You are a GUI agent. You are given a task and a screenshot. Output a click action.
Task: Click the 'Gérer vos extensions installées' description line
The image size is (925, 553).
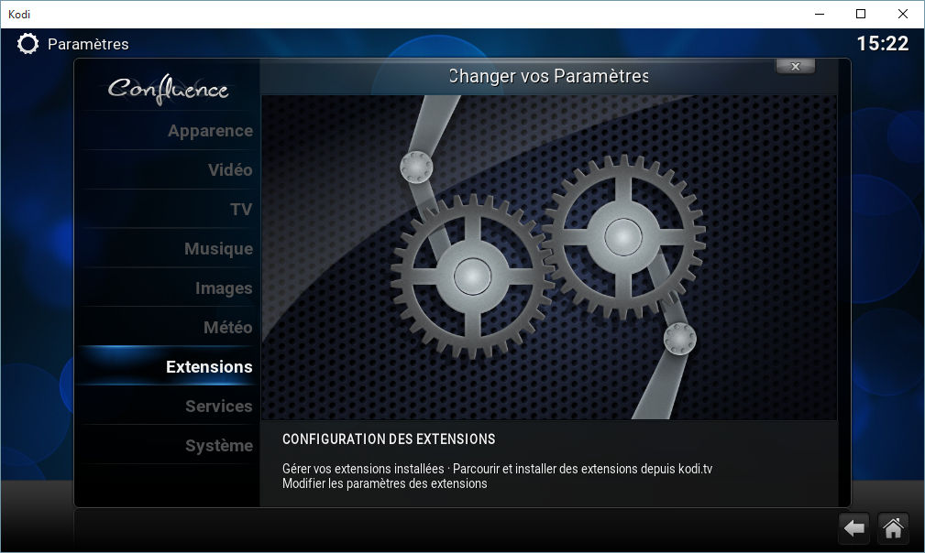497,469
